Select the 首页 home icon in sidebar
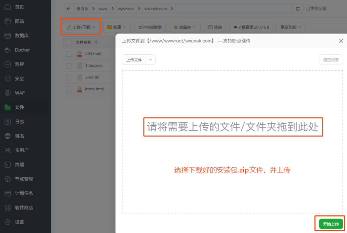Screen dimensions: 347x233 click(x=7, y=7)
